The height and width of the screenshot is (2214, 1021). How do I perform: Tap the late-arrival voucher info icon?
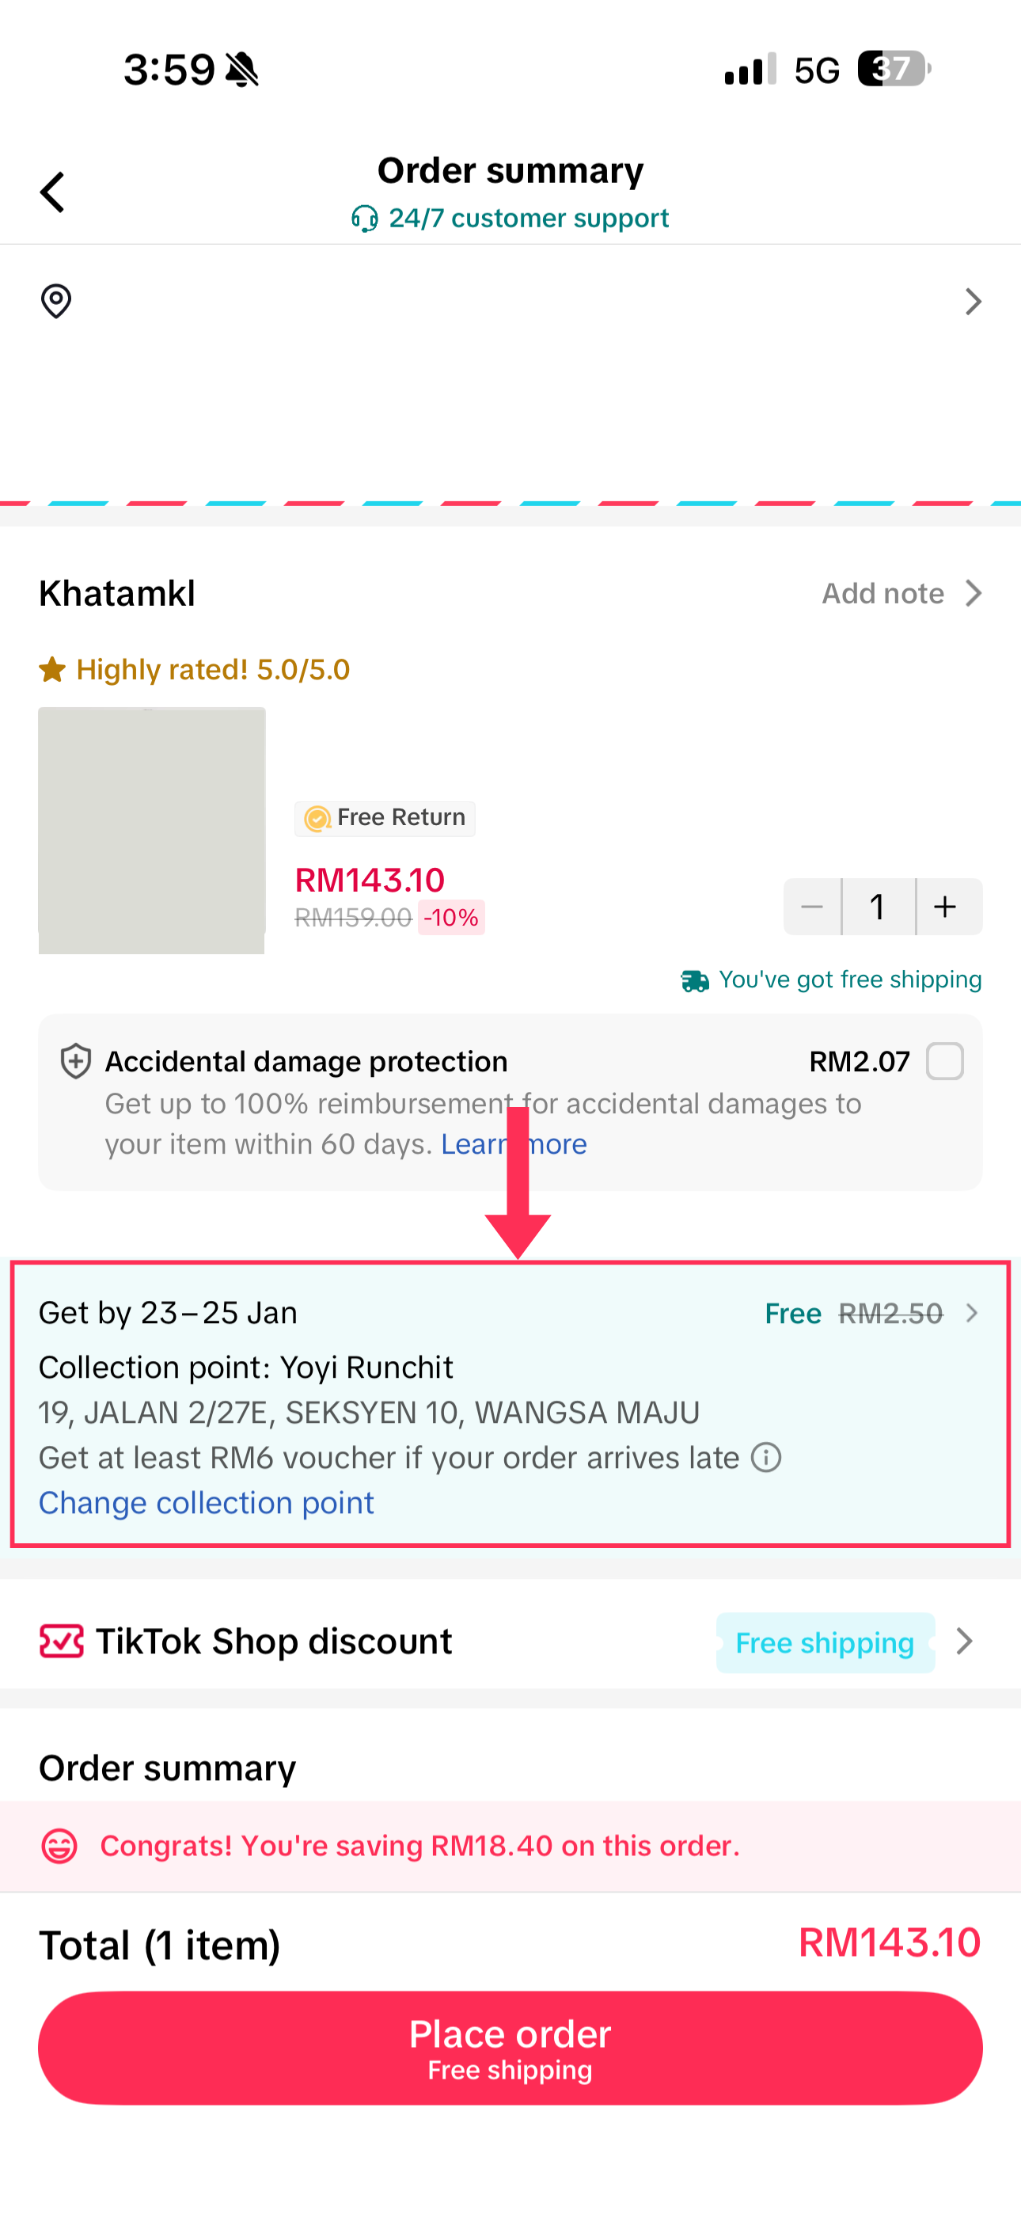click(766, 1457)
